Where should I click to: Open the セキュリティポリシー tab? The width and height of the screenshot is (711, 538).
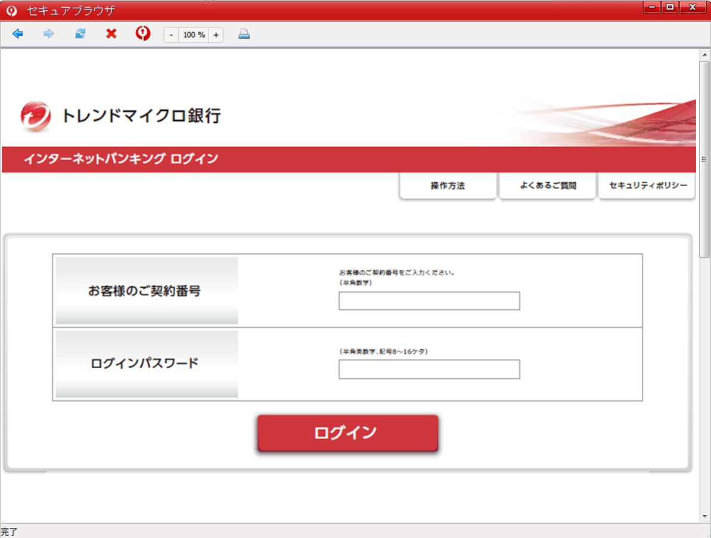647,186
